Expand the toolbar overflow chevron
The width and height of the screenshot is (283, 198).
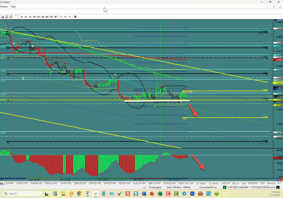coord(16,16)
